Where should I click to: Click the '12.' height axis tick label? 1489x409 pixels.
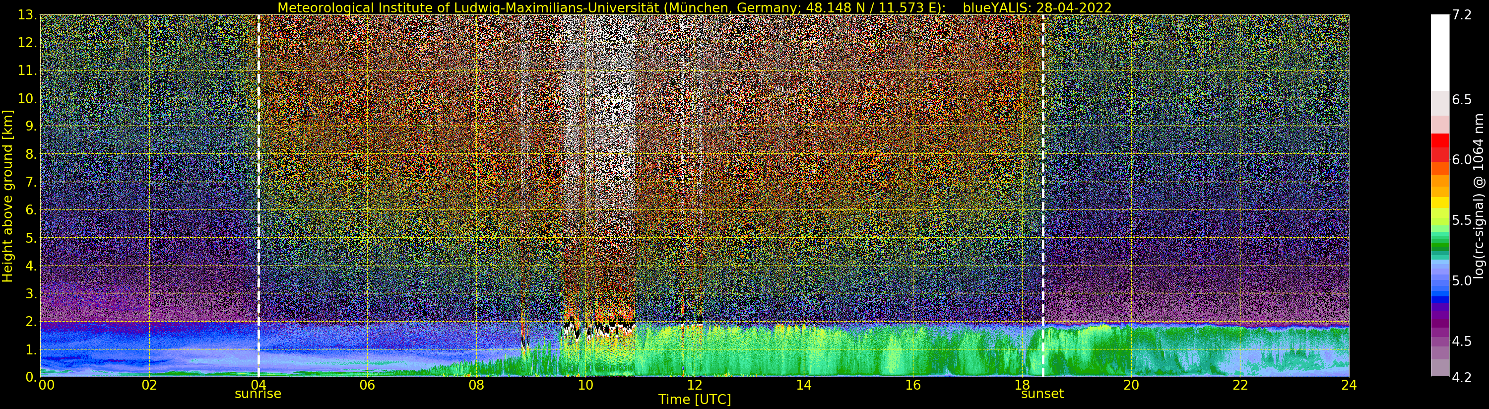tap(27, 43)
